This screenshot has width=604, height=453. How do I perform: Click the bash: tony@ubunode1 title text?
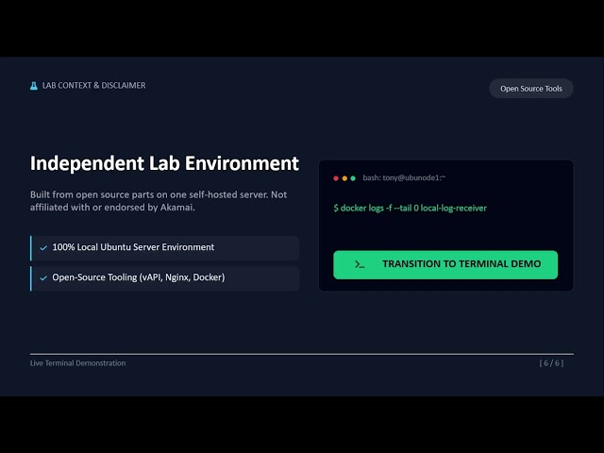point(404,177)
